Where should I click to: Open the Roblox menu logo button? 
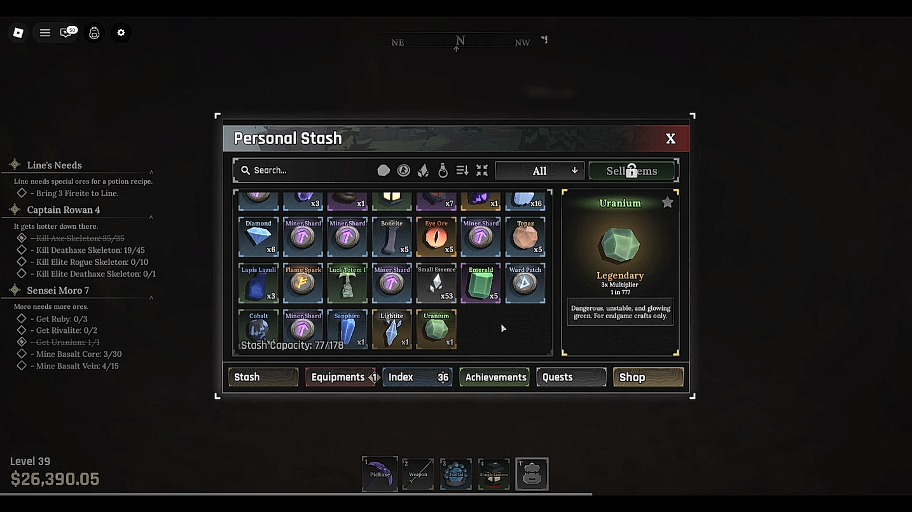(18, 33)
